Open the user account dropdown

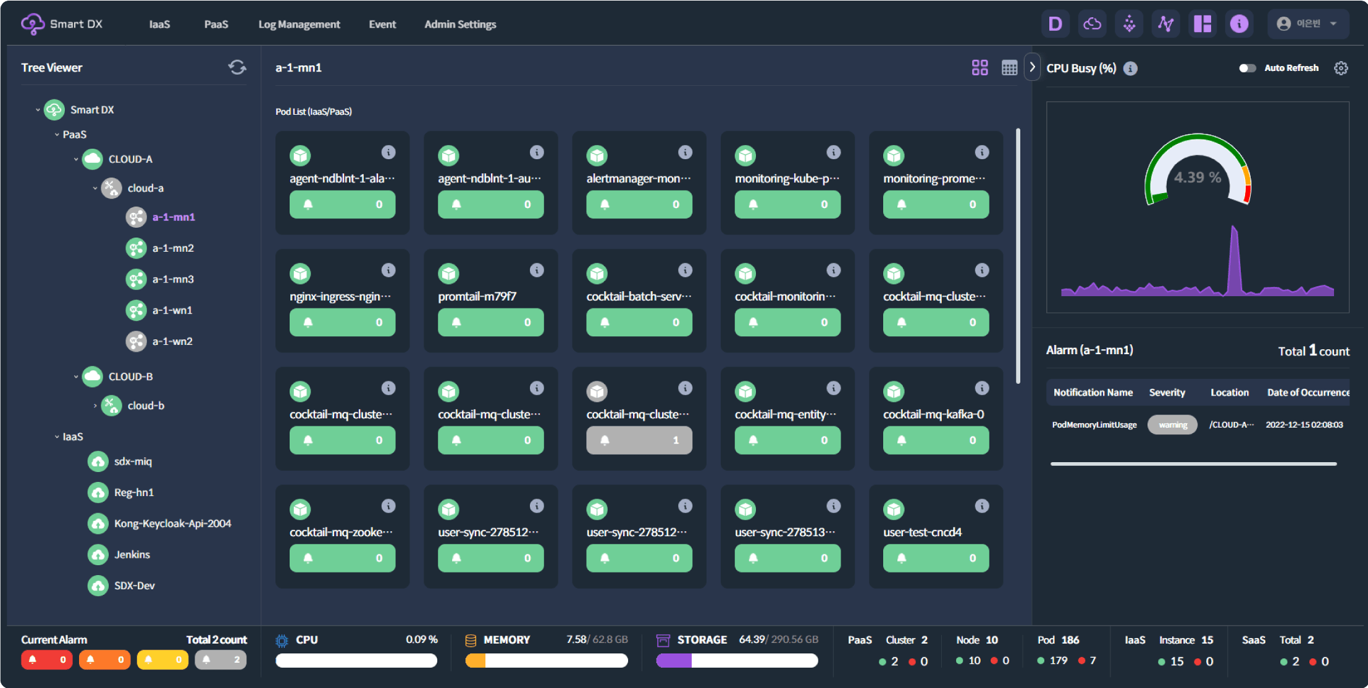coord(1307,24)
